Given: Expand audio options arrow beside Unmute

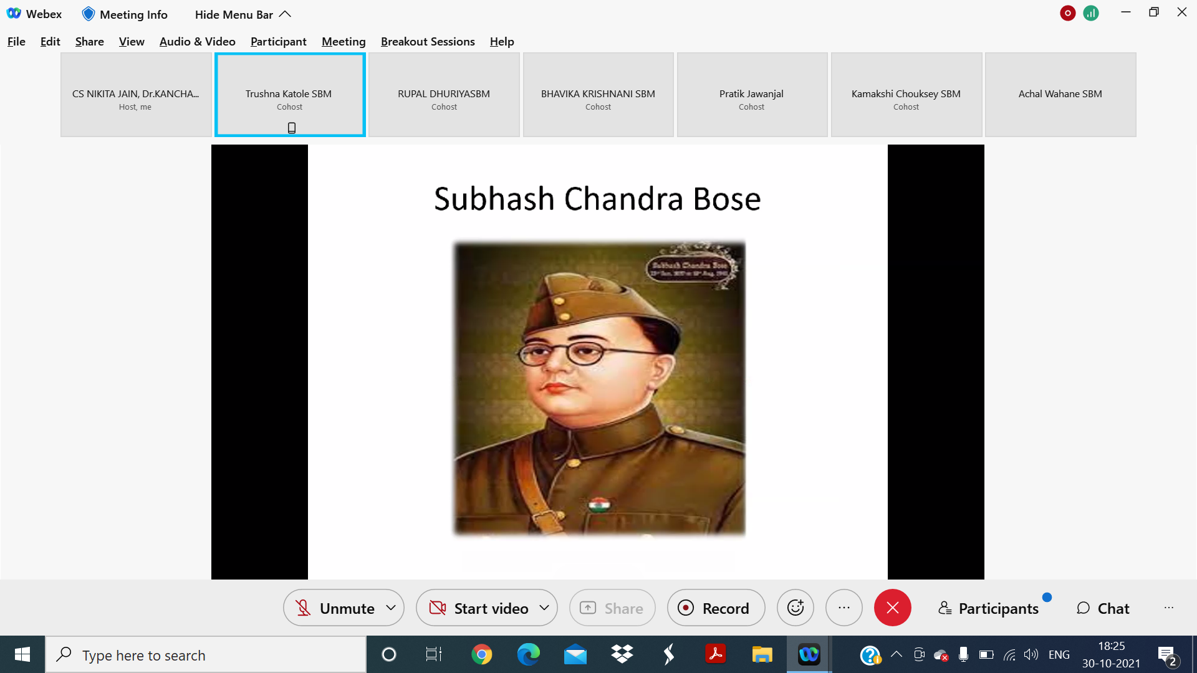Looking at the screenshot, I should pyautogui.click(x=391, y=608).
